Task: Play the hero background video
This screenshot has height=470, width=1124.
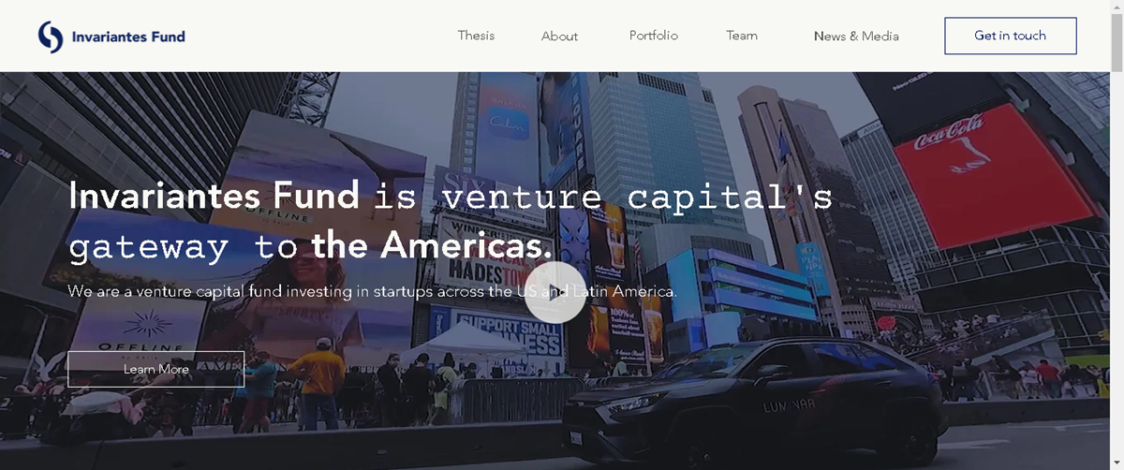Action: [555, 292]
